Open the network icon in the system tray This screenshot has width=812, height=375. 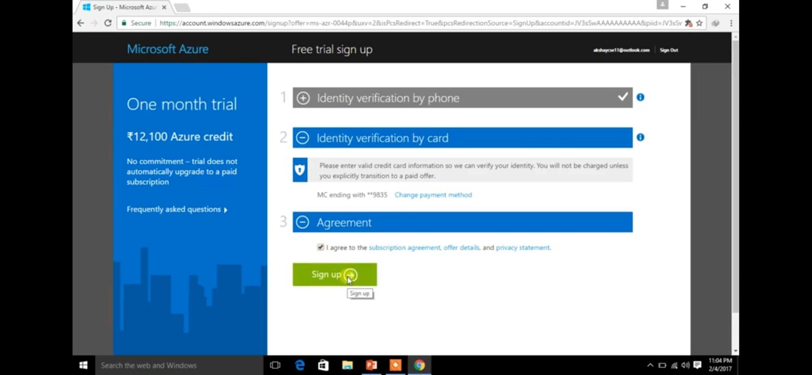(x=674, y=365)
